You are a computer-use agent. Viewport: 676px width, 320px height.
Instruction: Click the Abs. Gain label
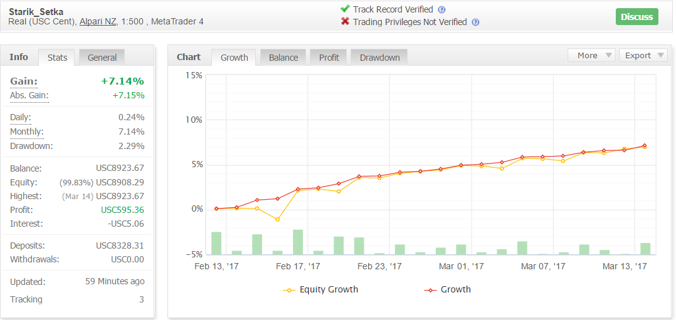point(29,96)
